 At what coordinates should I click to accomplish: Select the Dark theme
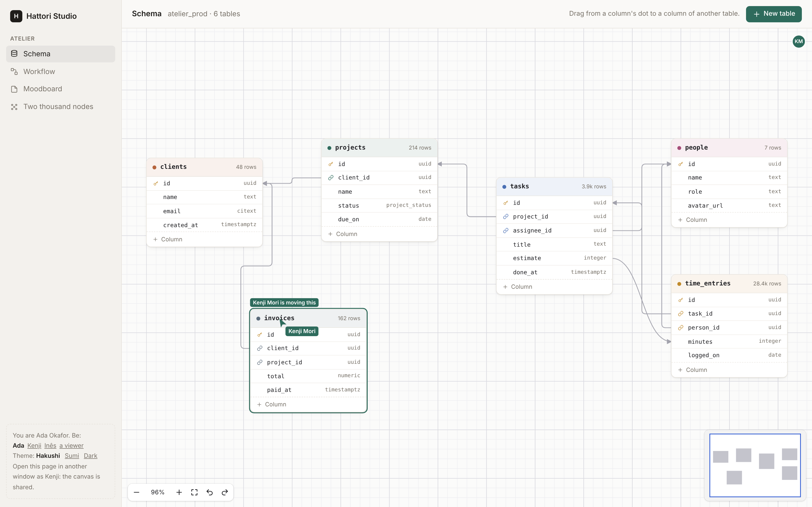(91, 456)
